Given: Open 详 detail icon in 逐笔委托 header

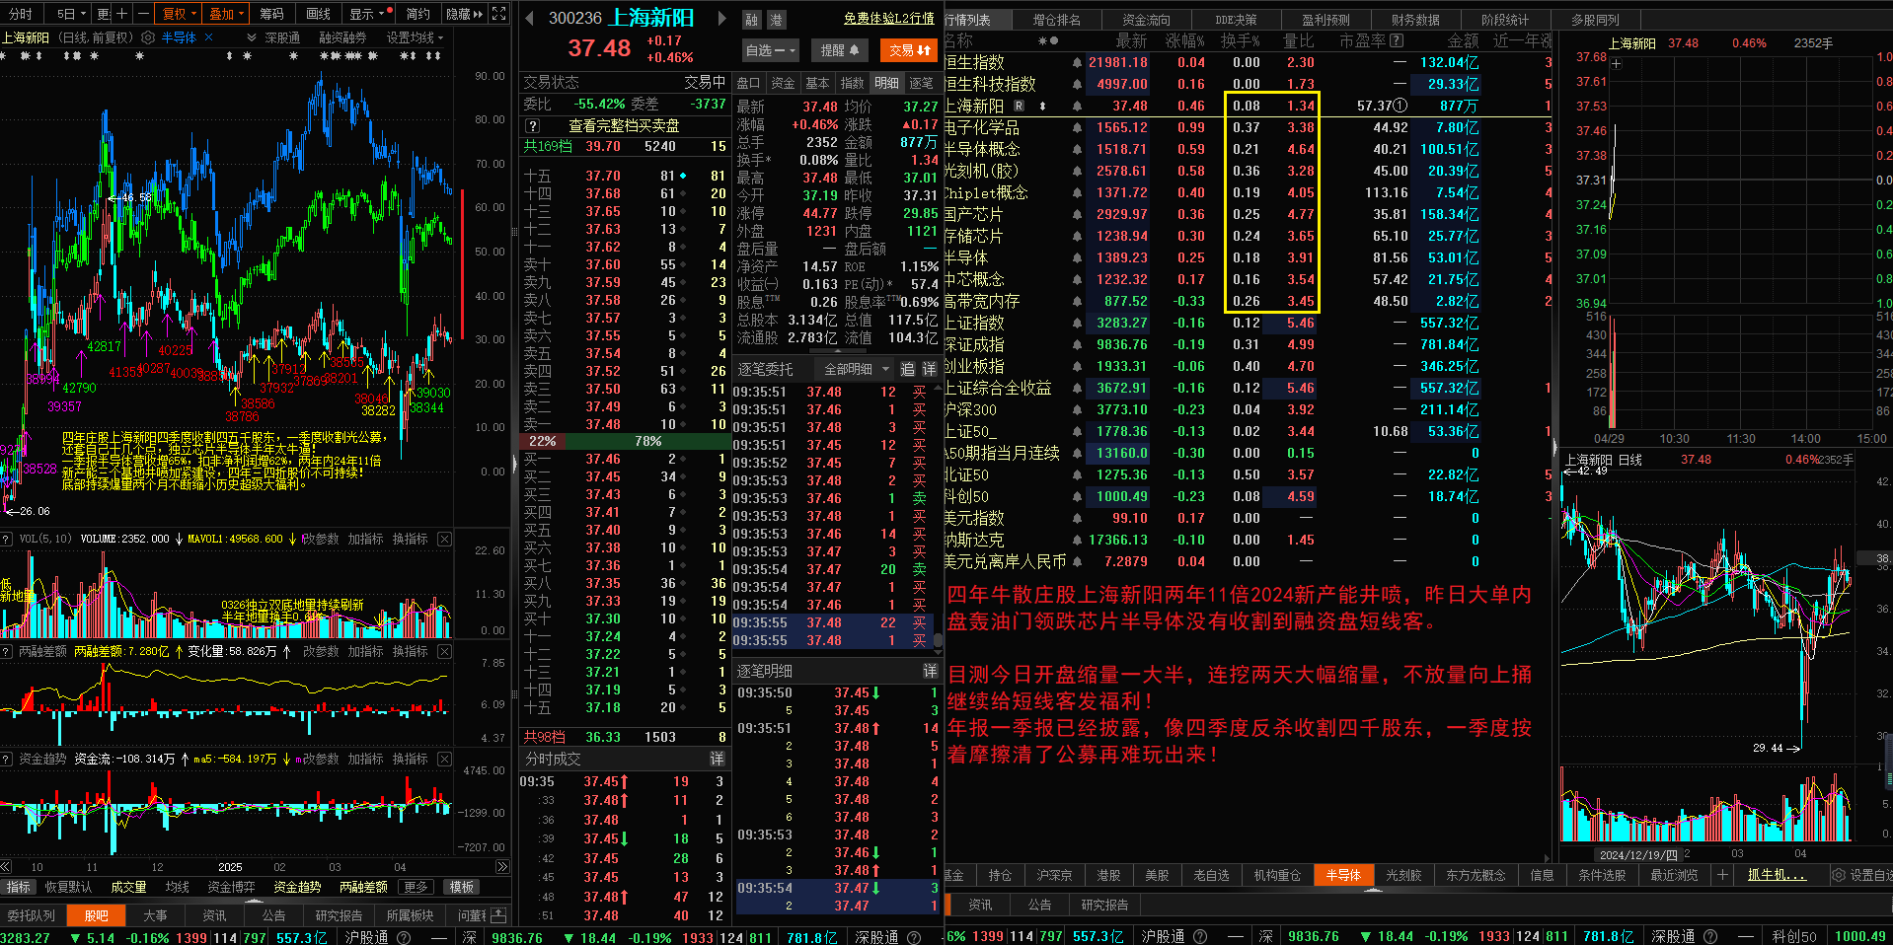Looking at the screenshot, I should tap(930, 369).
